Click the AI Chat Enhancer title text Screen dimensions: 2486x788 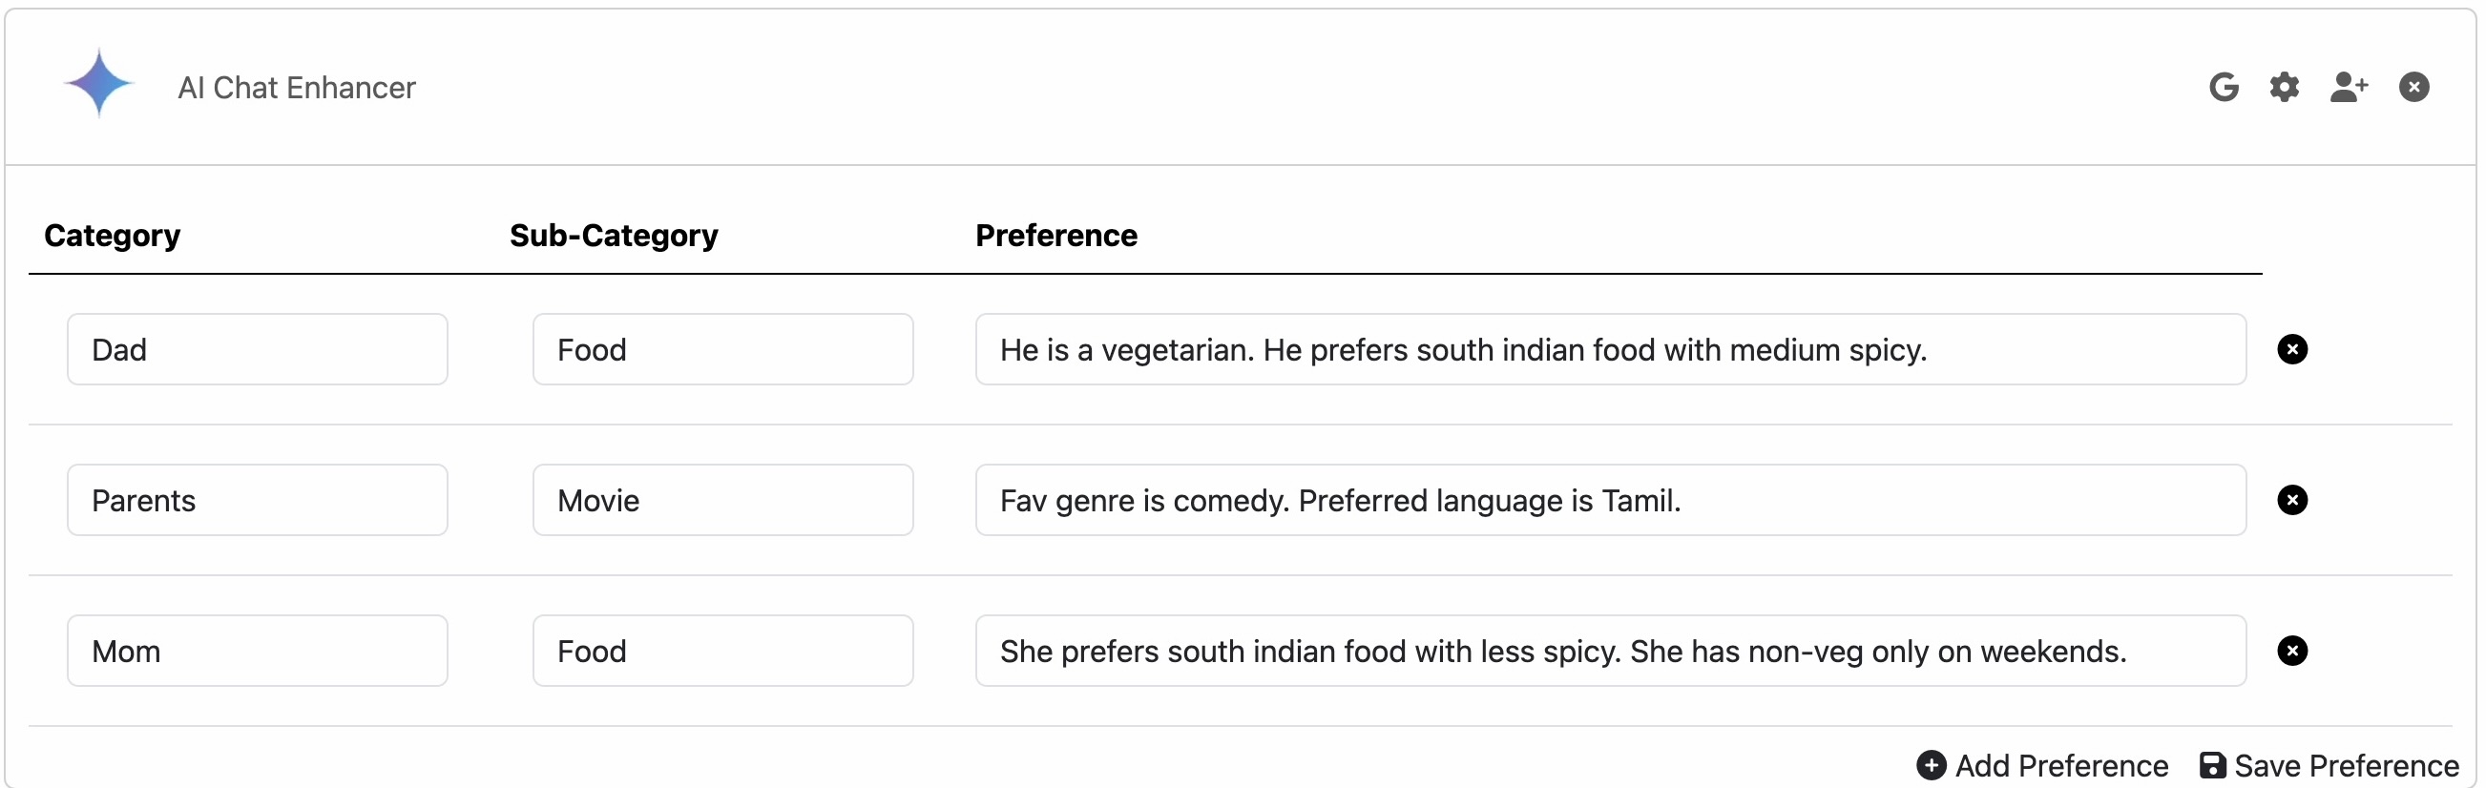[296, 88]
